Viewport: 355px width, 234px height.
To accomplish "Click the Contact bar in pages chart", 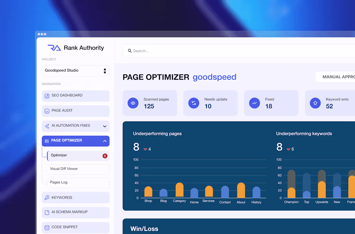I will (225, 192).
